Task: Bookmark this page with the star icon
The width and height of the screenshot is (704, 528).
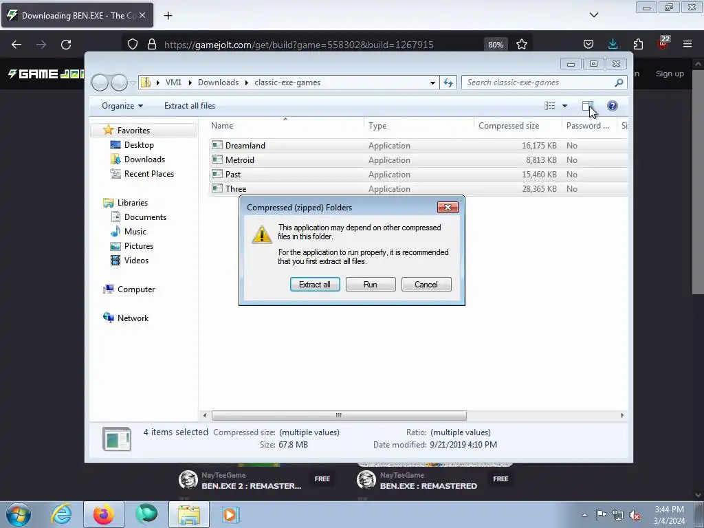Action: coord(522,45)
